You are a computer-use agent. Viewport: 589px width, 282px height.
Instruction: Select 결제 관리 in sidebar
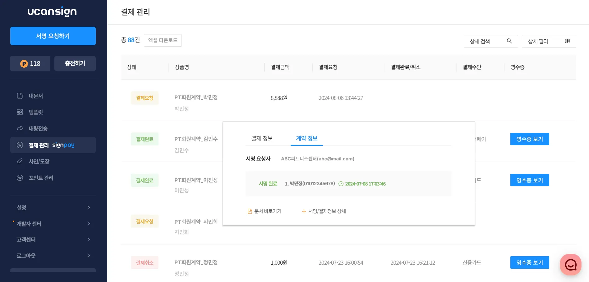click(x=53, y=145)
